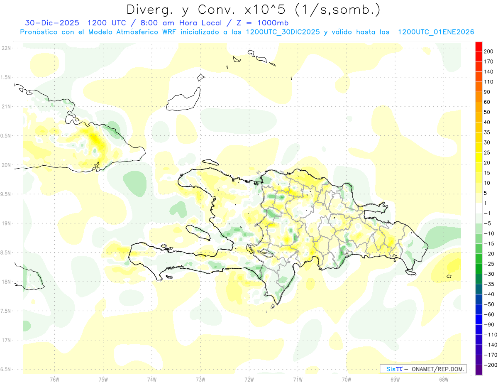Click the "1200UTC_30DIC2025" initialization time
498x385 pixels.
click(283, 32)
